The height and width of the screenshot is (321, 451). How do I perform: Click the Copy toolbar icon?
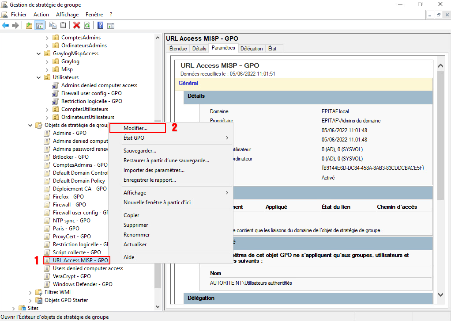(x=53, y=26)
